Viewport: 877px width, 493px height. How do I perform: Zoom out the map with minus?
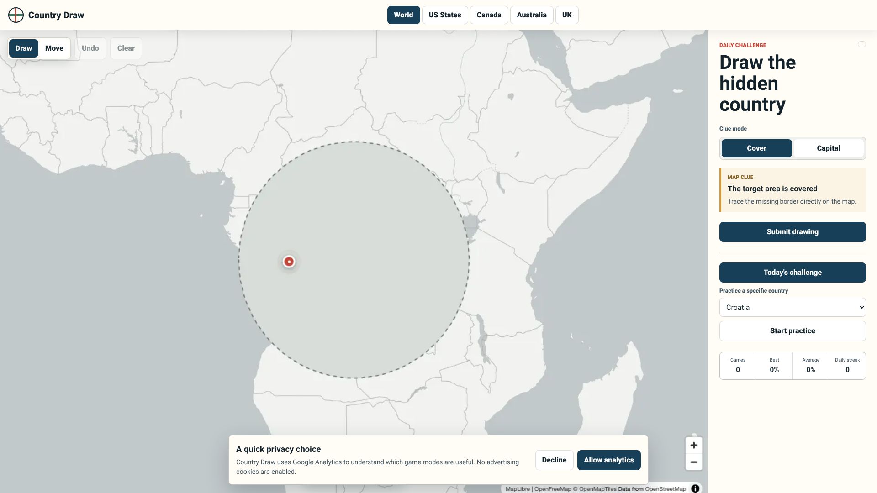coord(693,462)
